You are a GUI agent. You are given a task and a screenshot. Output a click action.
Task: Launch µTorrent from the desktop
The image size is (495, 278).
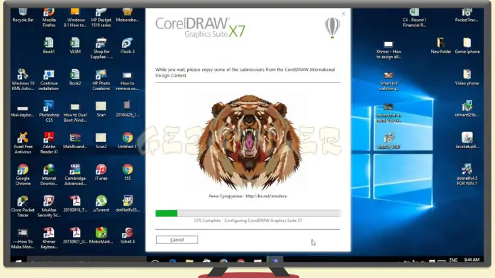[101, 204]
